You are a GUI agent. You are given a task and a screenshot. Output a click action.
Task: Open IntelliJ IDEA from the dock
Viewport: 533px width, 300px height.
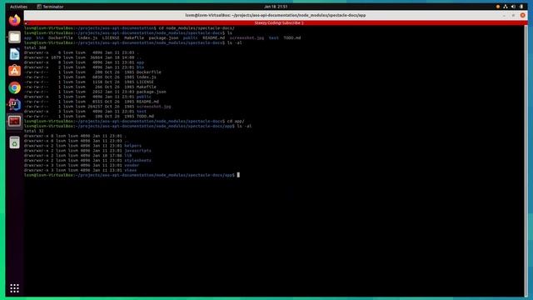pyautogui.click(x=14, y=104)
